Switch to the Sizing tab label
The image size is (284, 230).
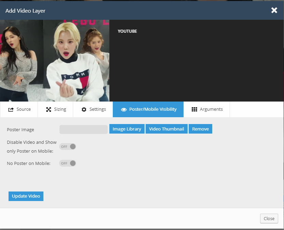(60, 109)
